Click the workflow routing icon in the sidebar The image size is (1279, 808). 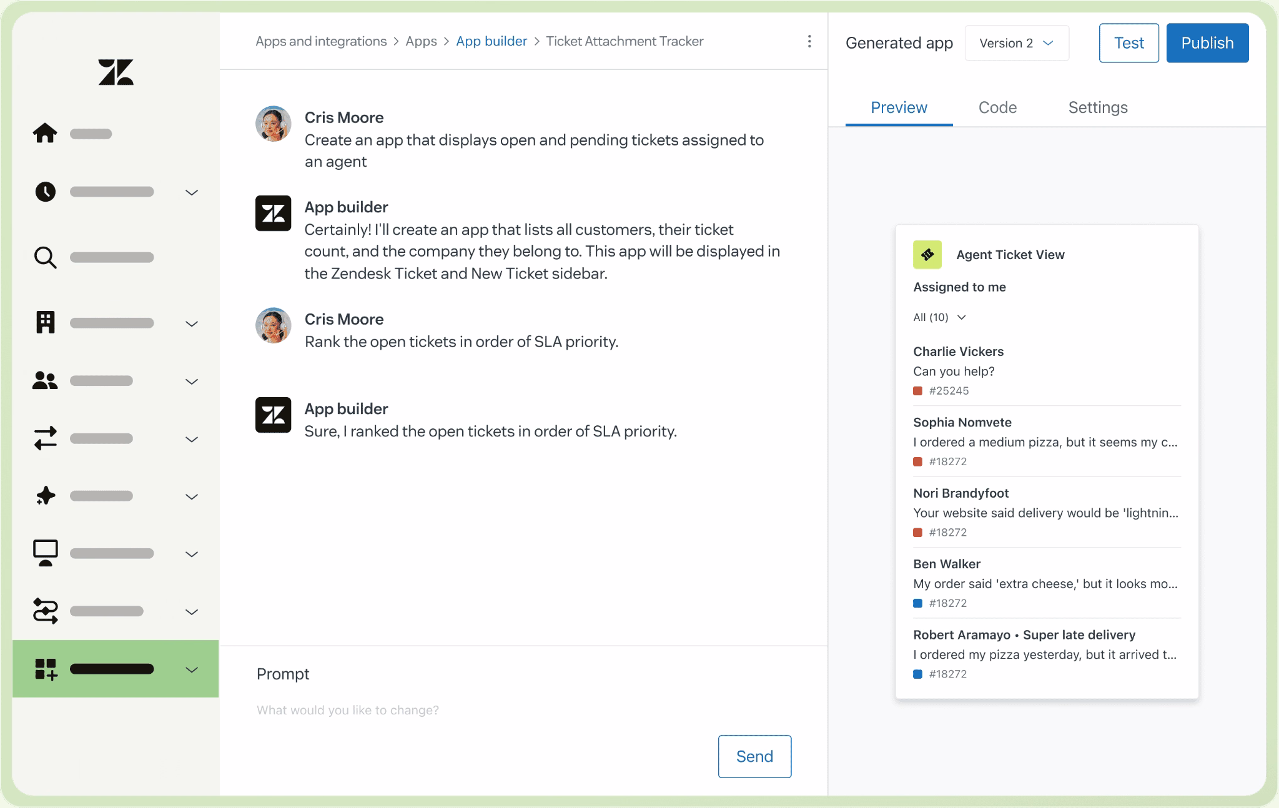pos(45,611)
